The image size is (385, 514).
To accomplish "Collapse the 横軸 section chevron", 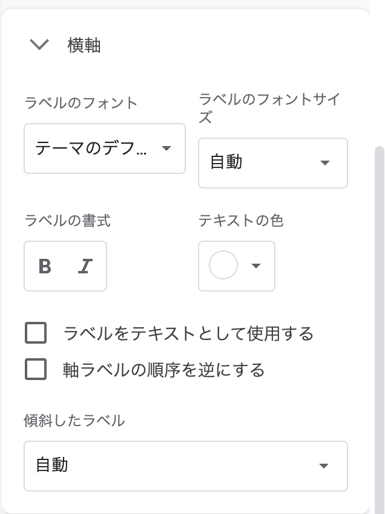I will pyautogui.click(x=39, y=45).
